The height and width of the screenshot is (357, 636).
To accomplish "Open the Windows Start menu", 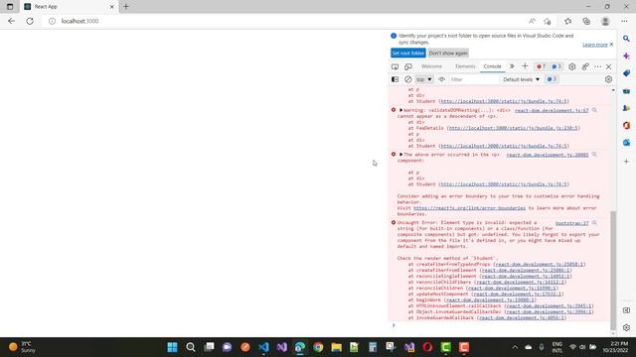I will pyautogui.click(x=172, y=347).
